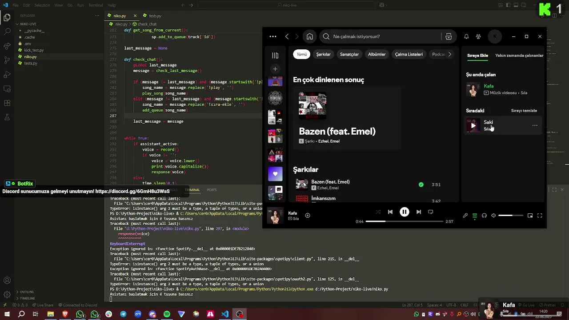The height and width of the screenshot is (320, 569).
Task: Switch to the PORTS panel tab
Action: pos(212,190)
